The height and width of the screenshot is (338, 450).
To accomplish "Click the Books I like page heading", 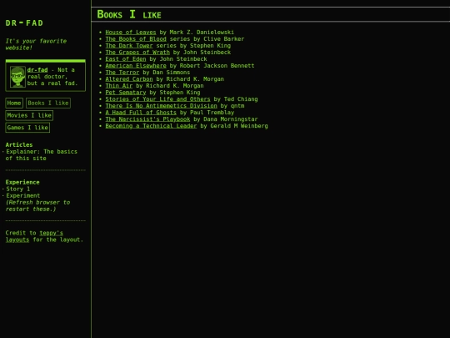I will point(129,14).
